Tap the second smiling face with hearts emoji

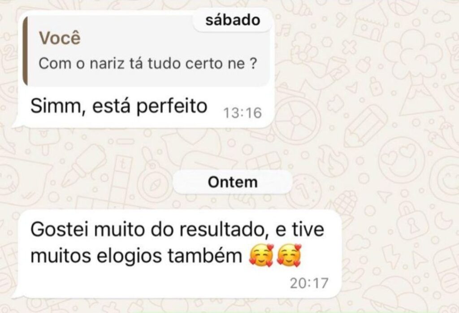289,255
